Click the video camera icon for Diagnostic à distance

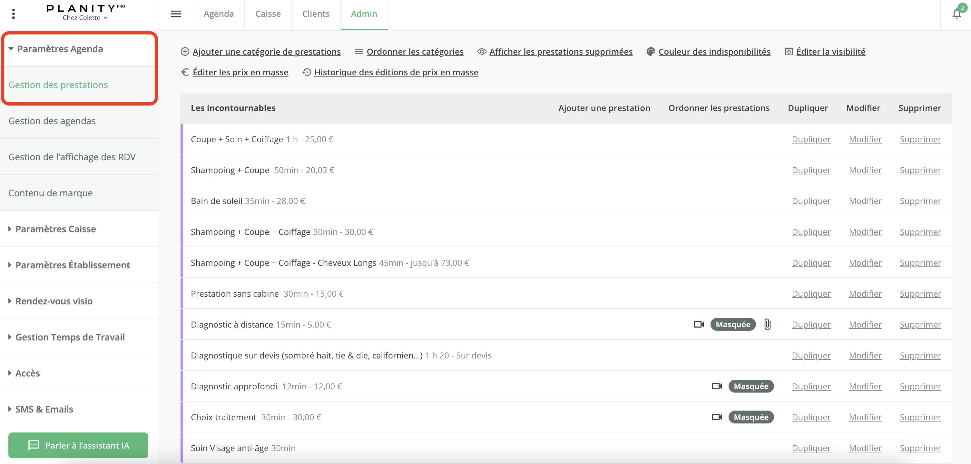pyautogui.click(x=699, y=324)
